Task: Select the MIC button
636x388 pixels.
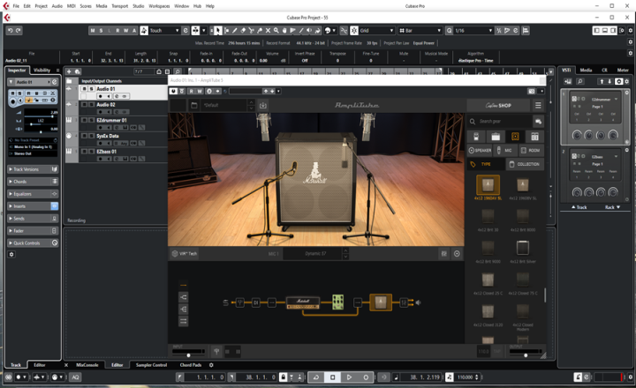Action: pyautogui.click(x=504, y=150)
